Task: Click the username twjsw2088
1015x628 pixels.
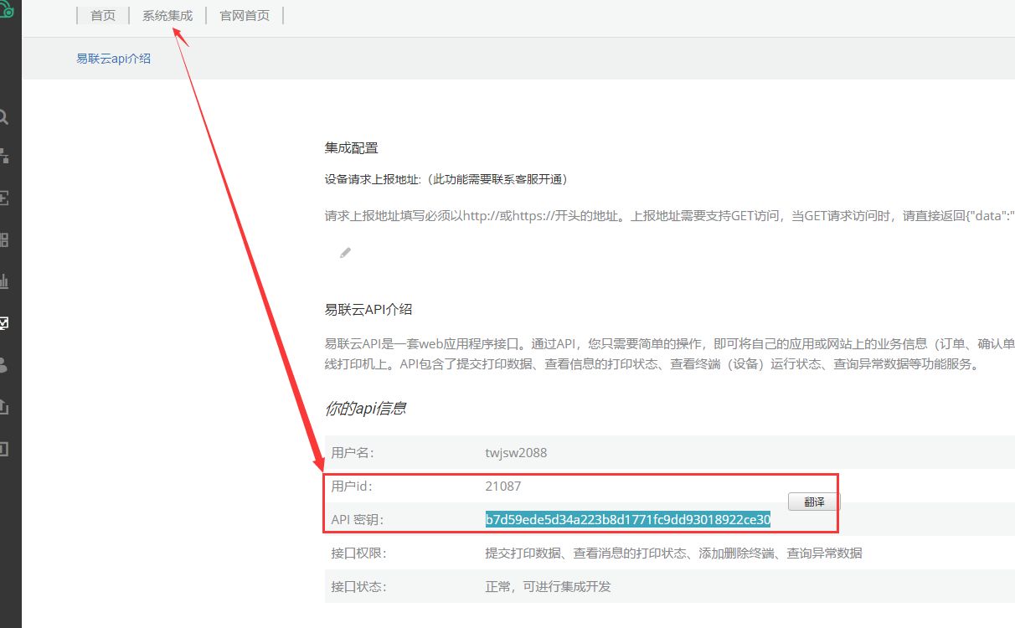Action: point(516,452)
